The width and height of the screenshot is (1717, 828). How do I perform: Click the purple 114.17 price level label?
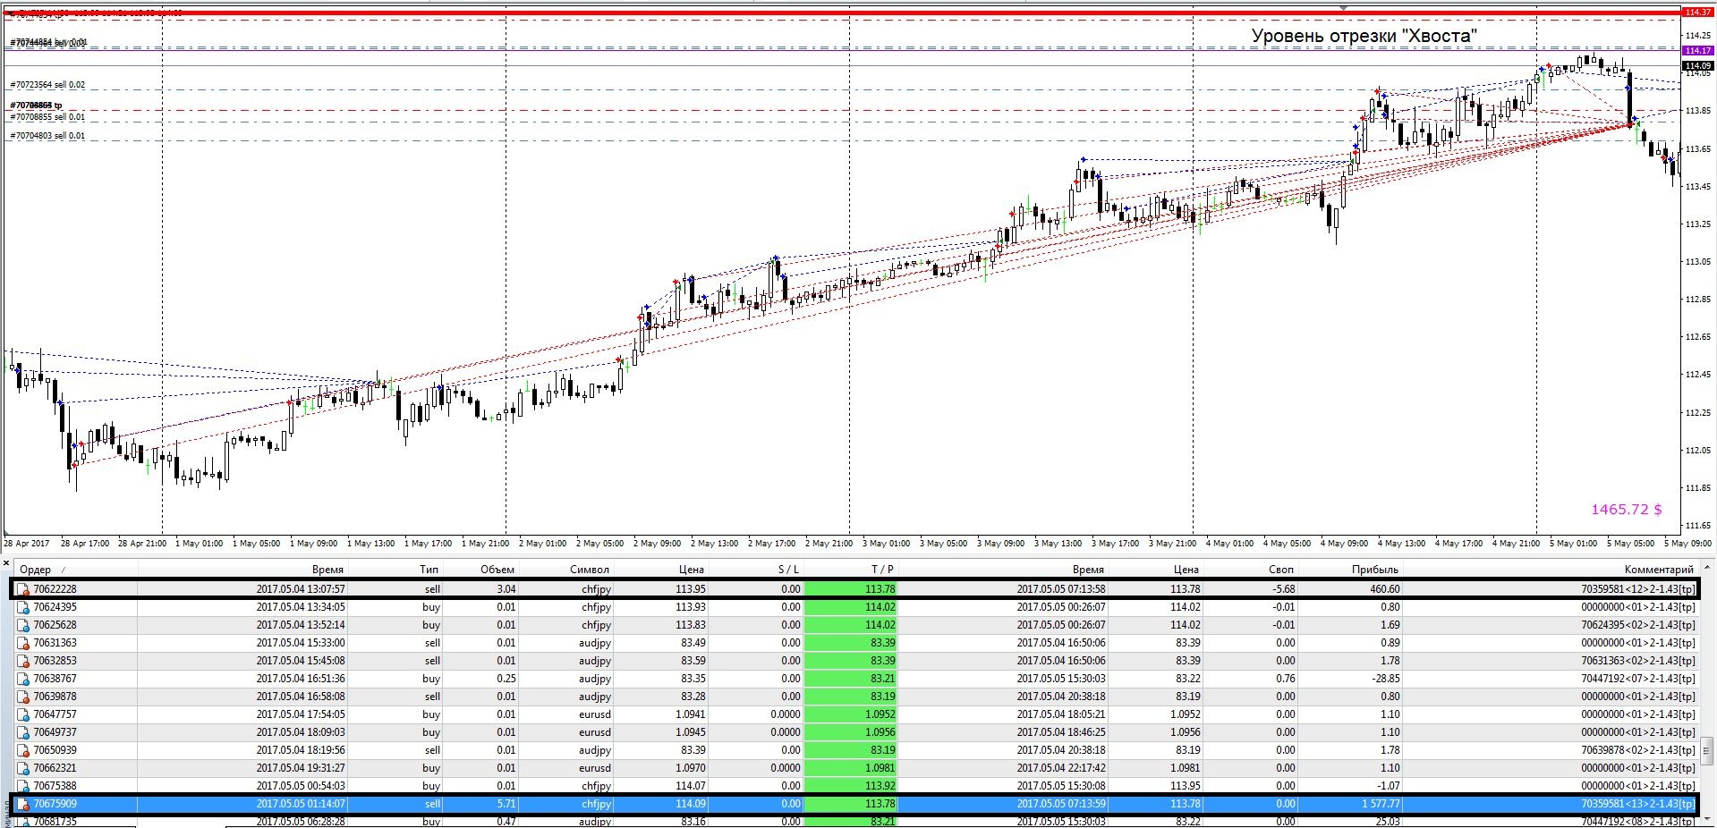[x=1697, y=51]
